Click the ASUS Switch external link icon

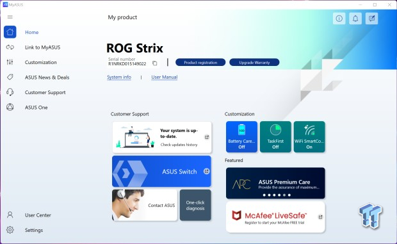tap(207, 172)
